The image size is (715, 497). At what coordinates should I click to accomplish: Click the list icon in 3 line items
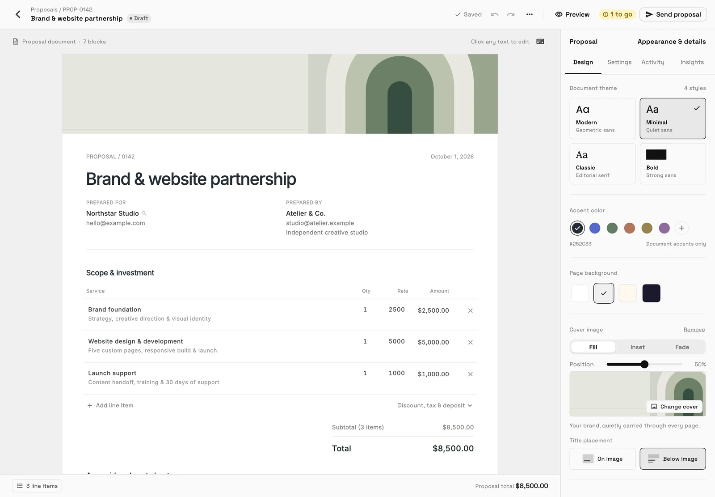(x=20, y=486)
